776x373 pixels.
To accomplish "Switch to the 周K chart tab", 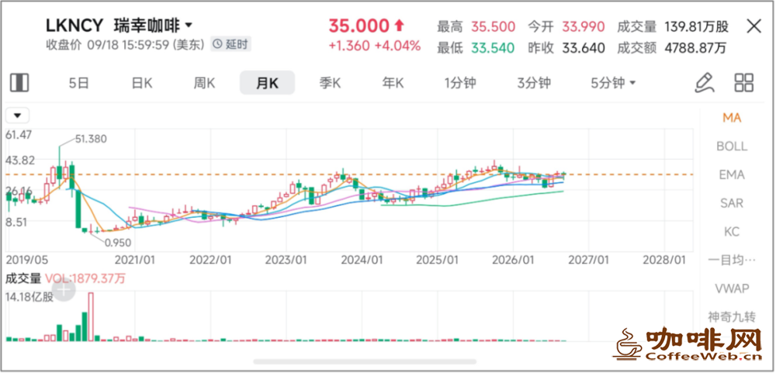I will click(x=204, y=83).
